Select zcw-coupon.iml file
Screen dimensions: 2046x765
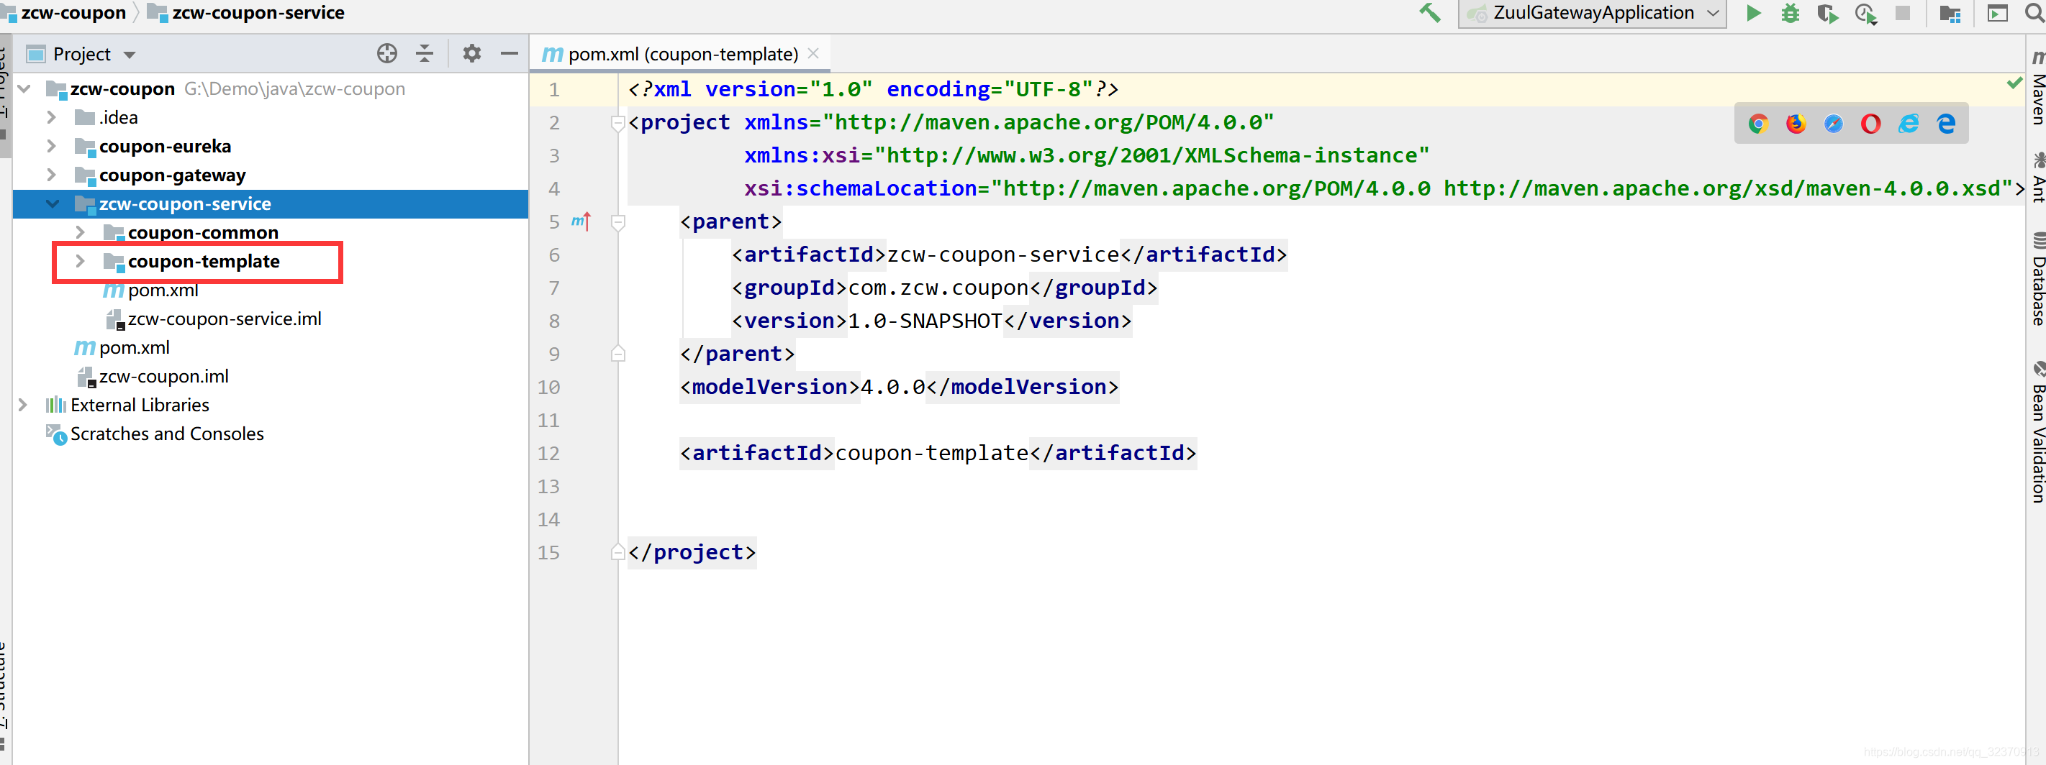pyautogui.click(x=163, y=376)
